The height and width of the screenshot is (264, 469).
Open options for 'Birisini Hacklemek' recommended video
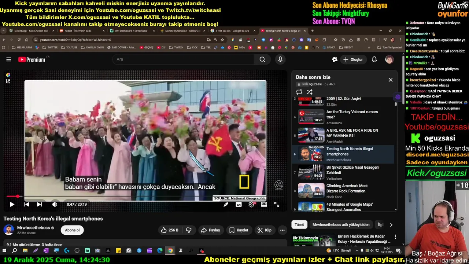point(395,237)
